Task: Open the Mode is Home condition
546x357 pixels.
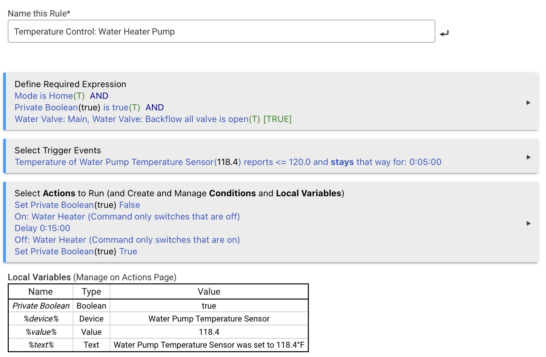Action: tap(50, 96)
